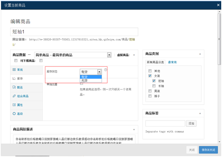This screenshot has height=157, width=222.
Task: Select the 库存 inventory tab
Action: coord(26,79)
